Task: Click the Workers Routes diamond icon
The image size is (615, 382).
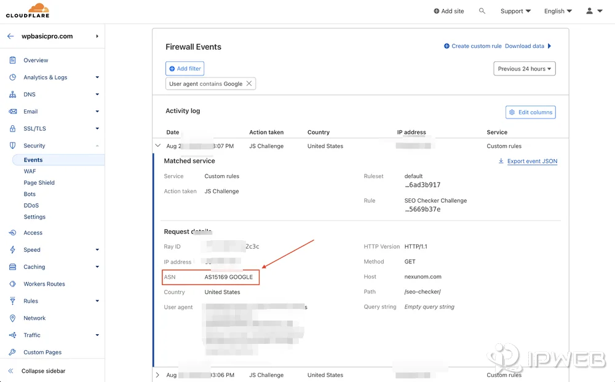Action: tap(12, 284)
